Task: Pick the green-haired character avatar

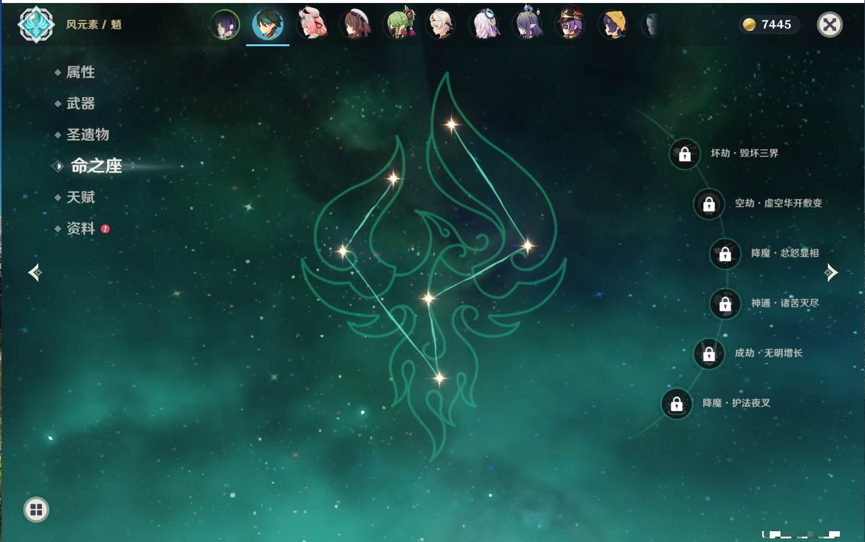Action: [400, 25]
